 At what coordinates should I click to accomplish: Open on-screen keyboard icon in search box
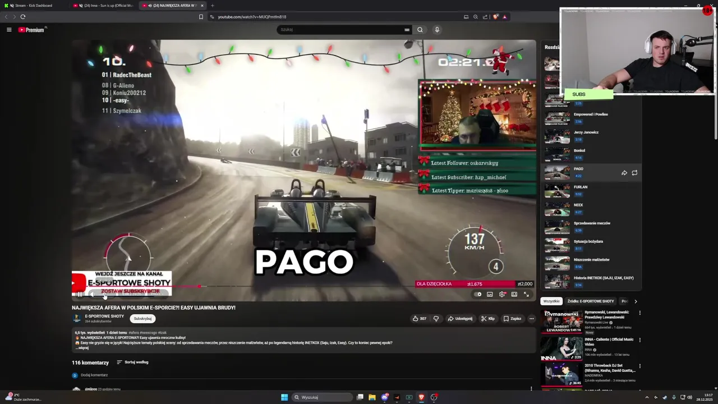pyautogui.click(x=407, y=30)
